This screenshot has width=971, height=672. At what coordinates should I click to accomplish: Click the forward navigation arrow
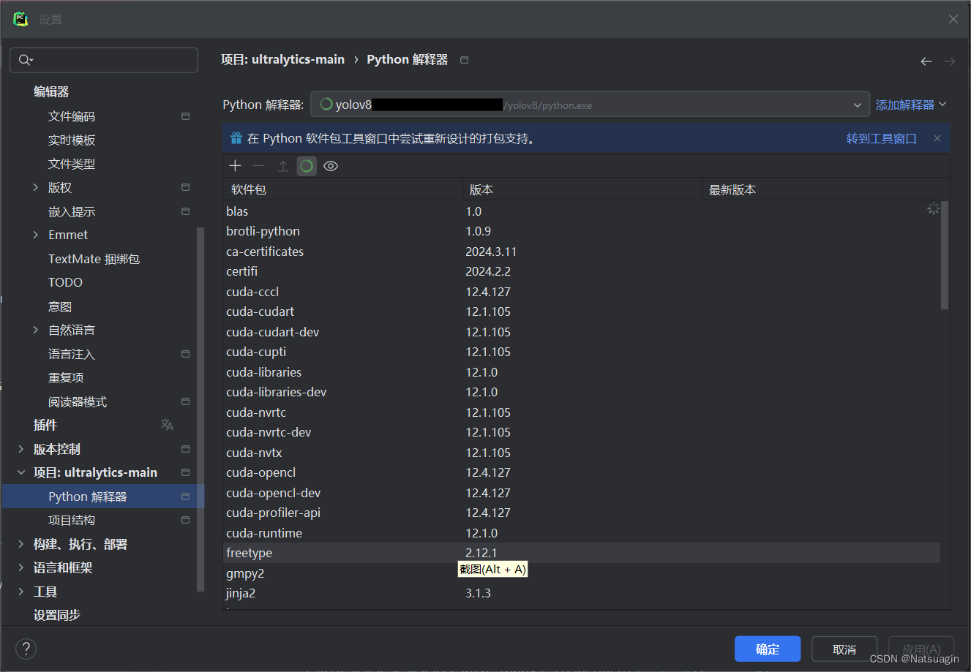pyautogui.click(x=950, y=61)
